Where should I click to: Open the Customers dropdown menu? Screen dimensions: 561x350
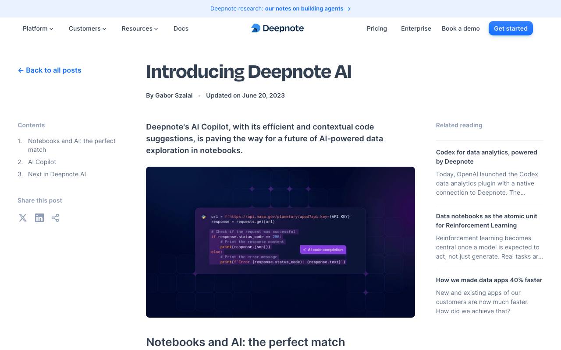point(87,28)
